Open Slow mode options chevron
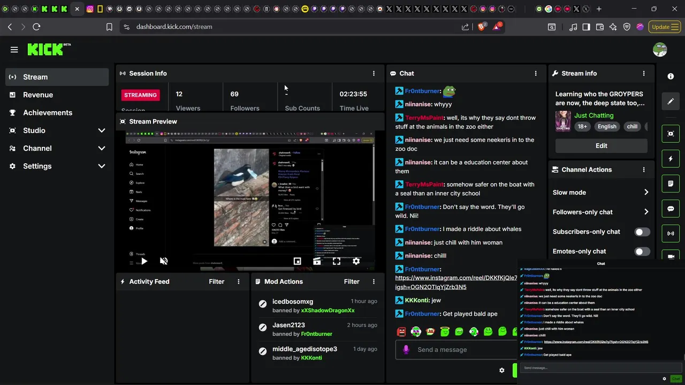 tap(646, 192)
